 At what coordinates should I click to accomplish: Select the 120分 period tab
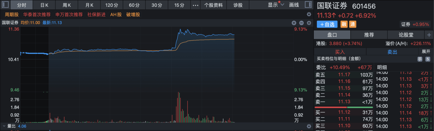click(x=112, y=5)
